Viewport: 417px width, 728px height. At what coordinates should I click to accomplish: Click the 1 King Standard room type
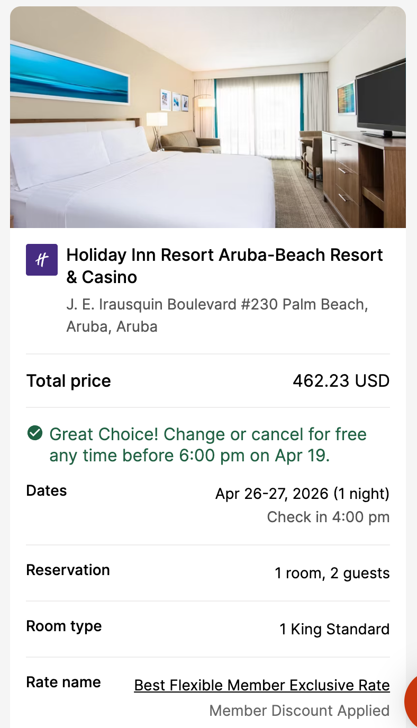pos(334,629)
